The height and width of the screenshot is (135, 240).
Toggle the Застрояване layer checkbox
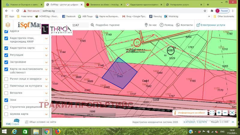click(x=6, y=62)
